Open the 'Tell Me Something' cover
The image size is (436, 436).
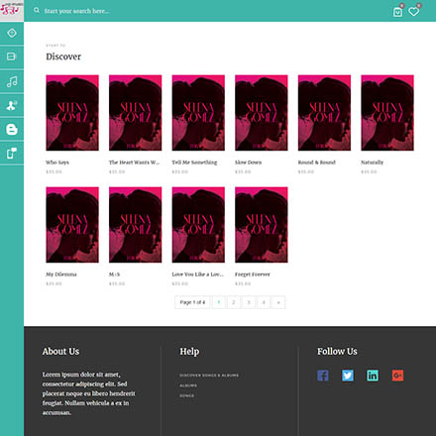coord(198,113)
